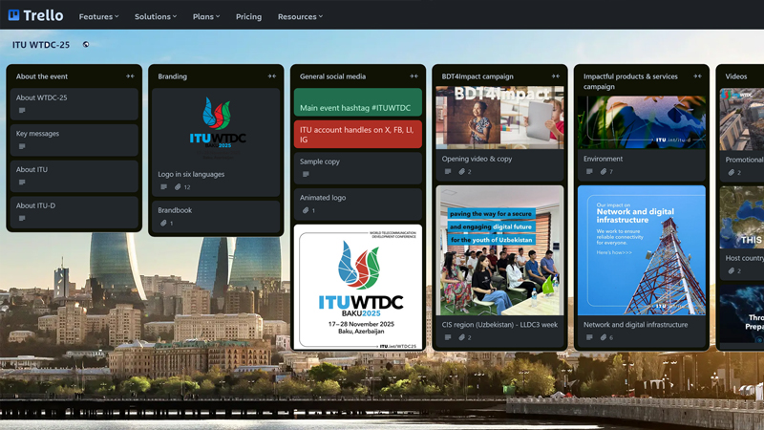Click the BDT4Impact campaign list header
The height and width of the screenshot is (430, 764).
click(477, 76)
